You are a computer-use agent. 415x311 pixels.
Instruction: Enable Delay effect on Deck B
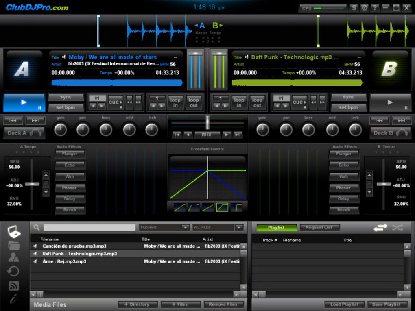pos(343,199)
